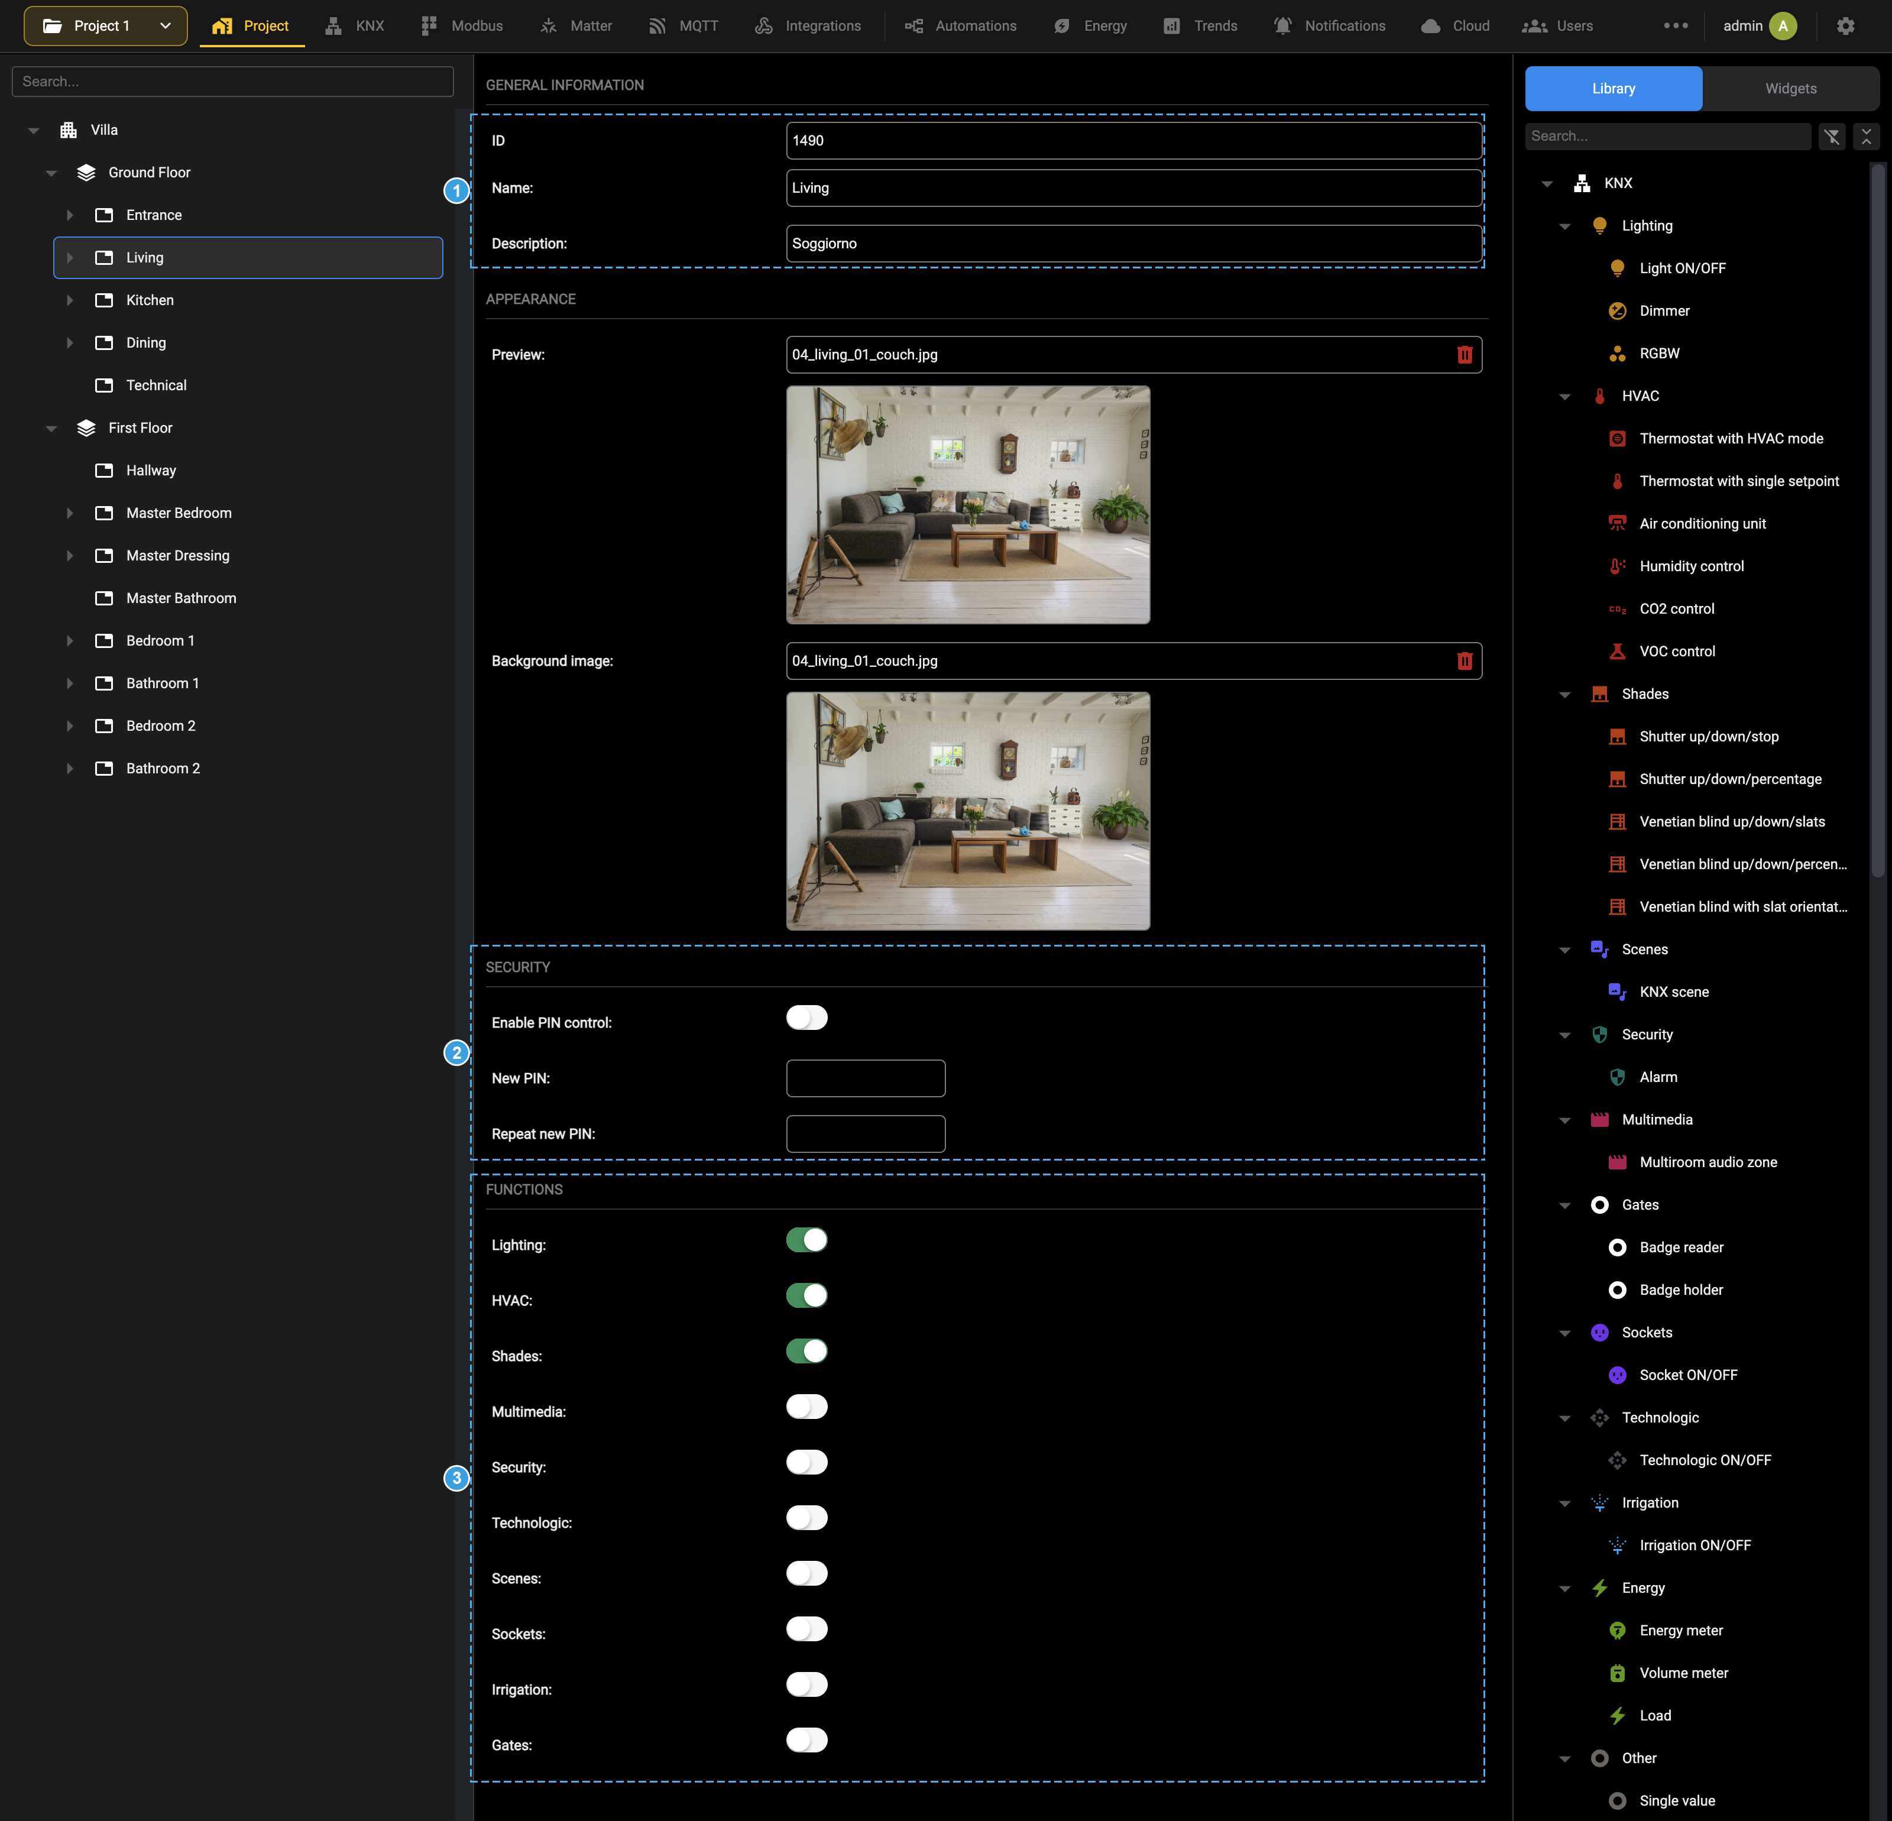This screenshot has width=1892, height=1821.
Task: Select the Dimmer library icon
Action: [1617, 311]
